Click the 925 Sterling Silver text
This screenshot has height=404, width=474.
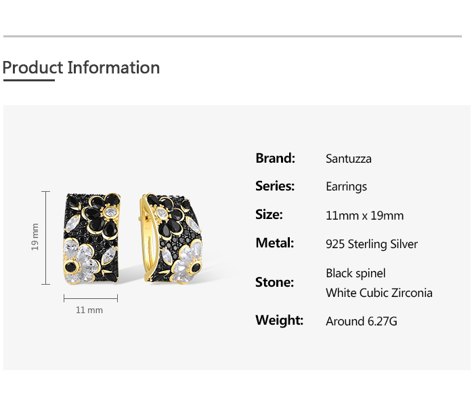[372, 244]
